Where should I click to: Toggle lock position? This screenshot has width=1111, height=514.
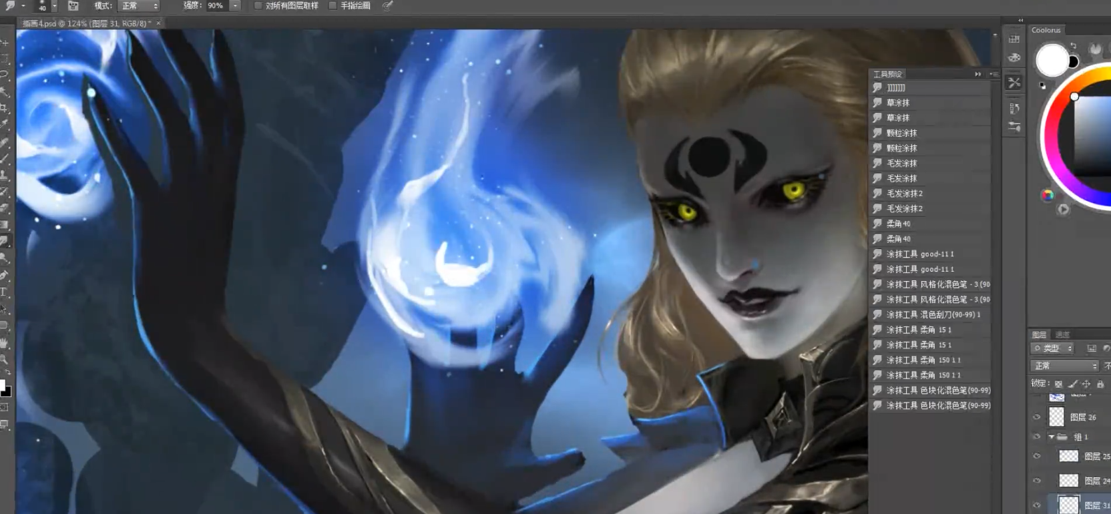pos(1086,384)
